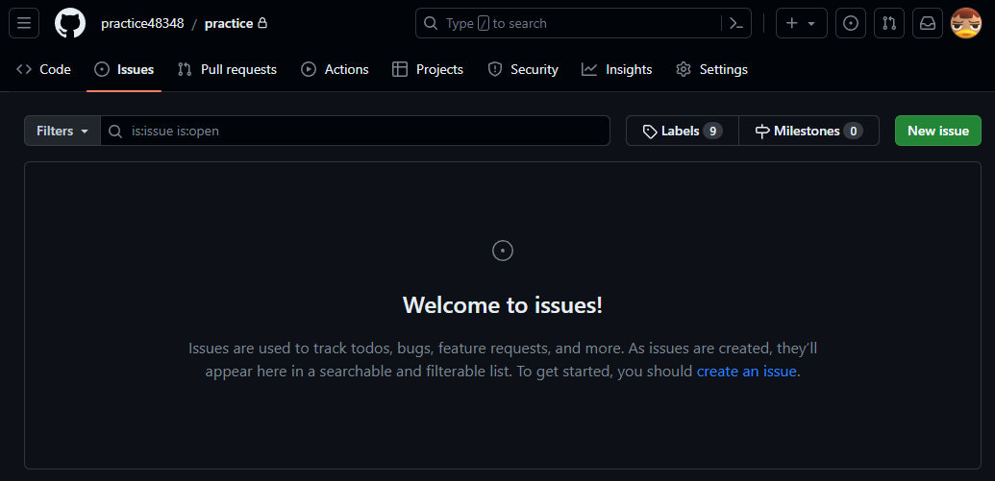
Task: Open the command palette icon
Action: 736,23
